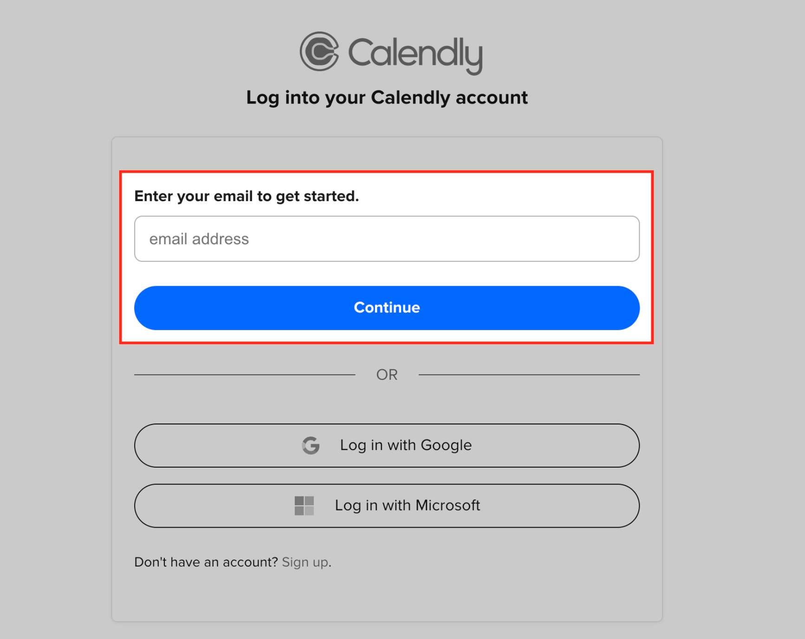This screenshot has width=805, height=639.
Task: Click the Google G icon
Action: coord(311,445)
